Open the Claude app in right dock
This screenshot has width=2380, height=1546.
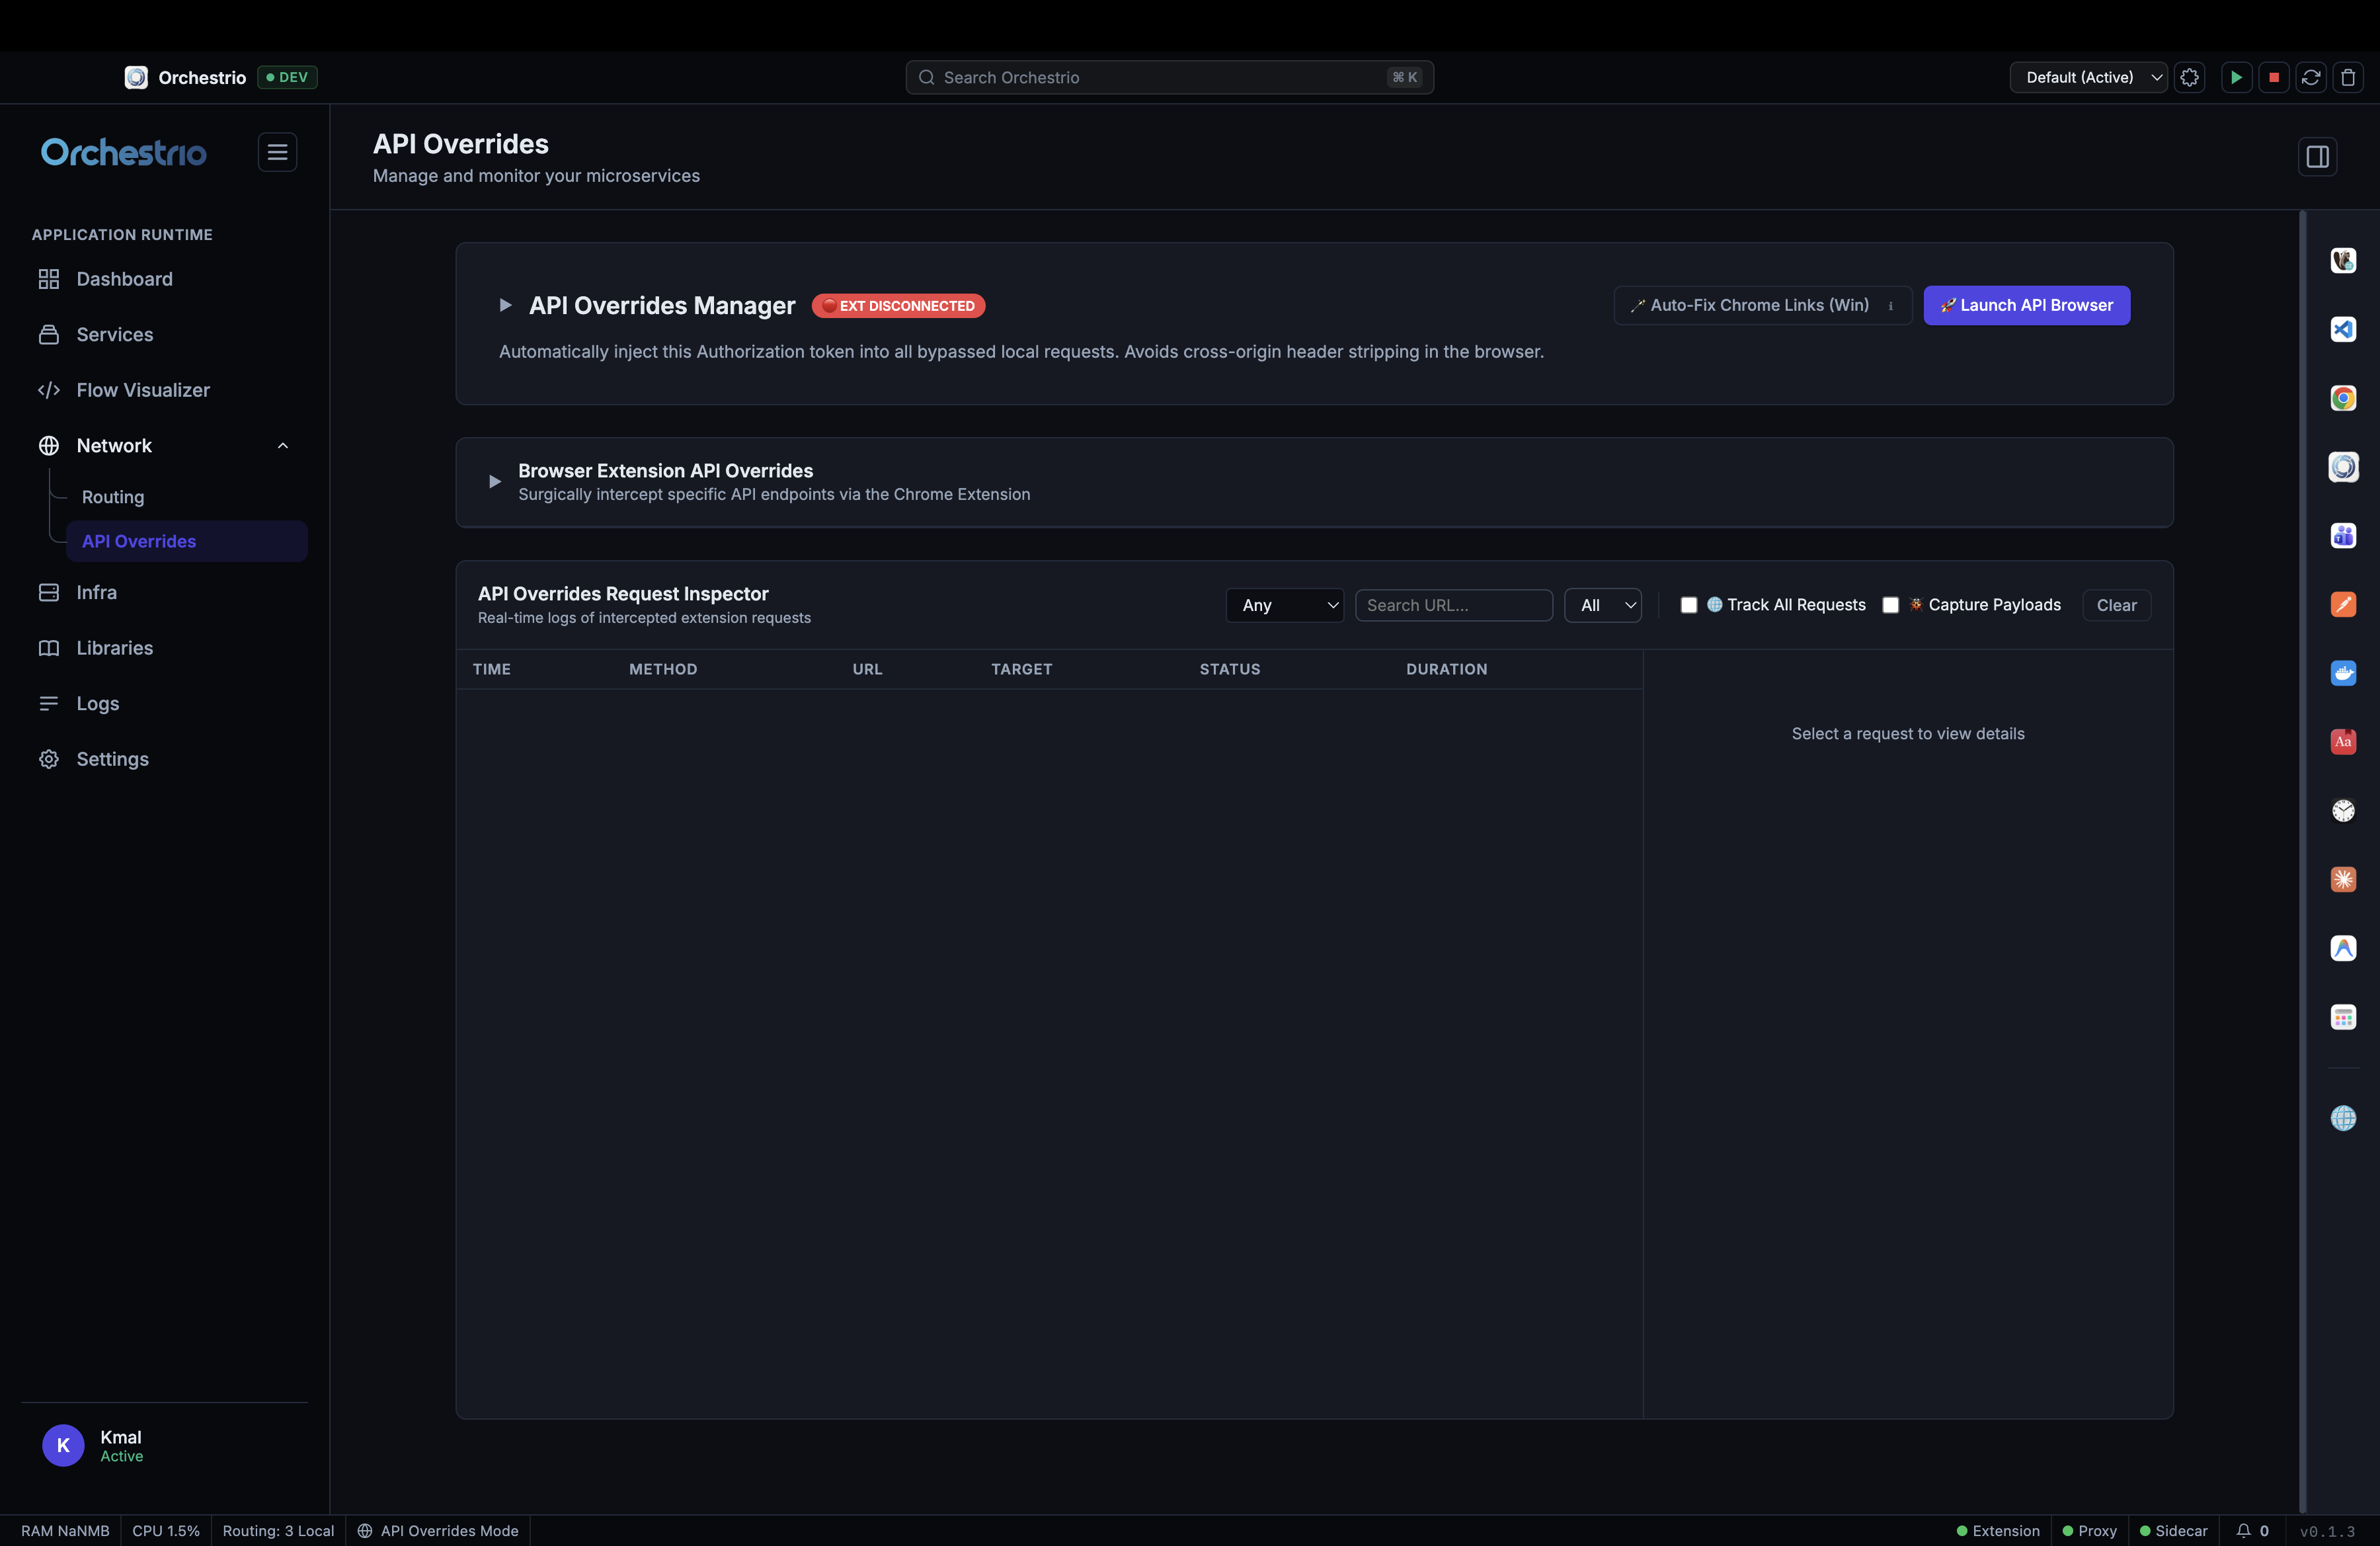(x=2343, y=879)
